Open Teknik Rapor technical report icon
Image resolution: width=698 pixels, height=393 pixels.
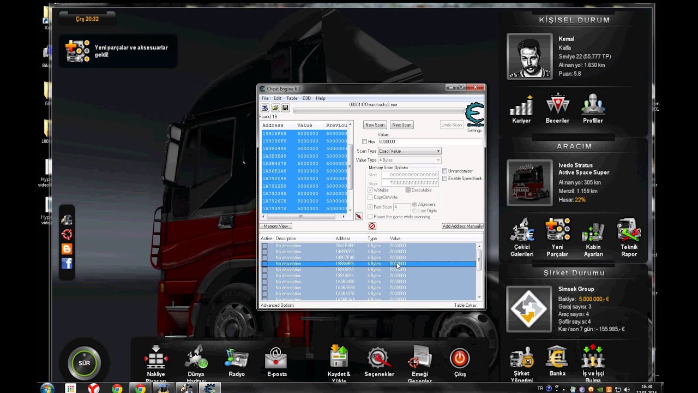629,230
